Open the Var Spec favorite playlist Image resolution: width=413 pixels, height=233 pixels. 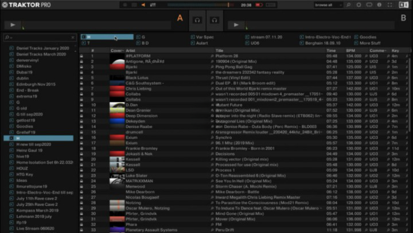tap(202, 37)
